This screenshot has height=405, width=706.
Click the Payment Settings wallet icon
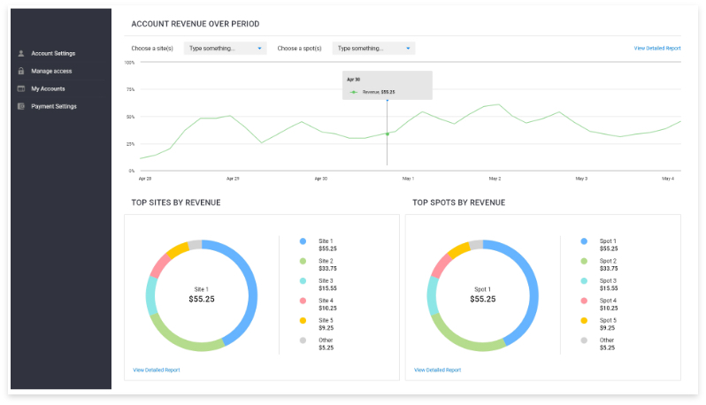(20, 106)
